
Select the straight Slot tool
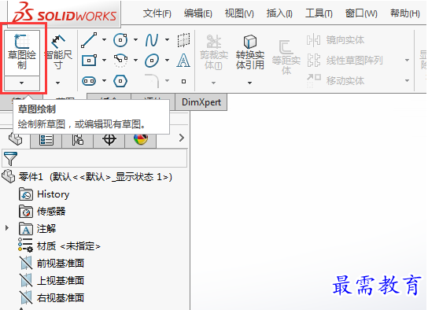(x=89, y=81)
